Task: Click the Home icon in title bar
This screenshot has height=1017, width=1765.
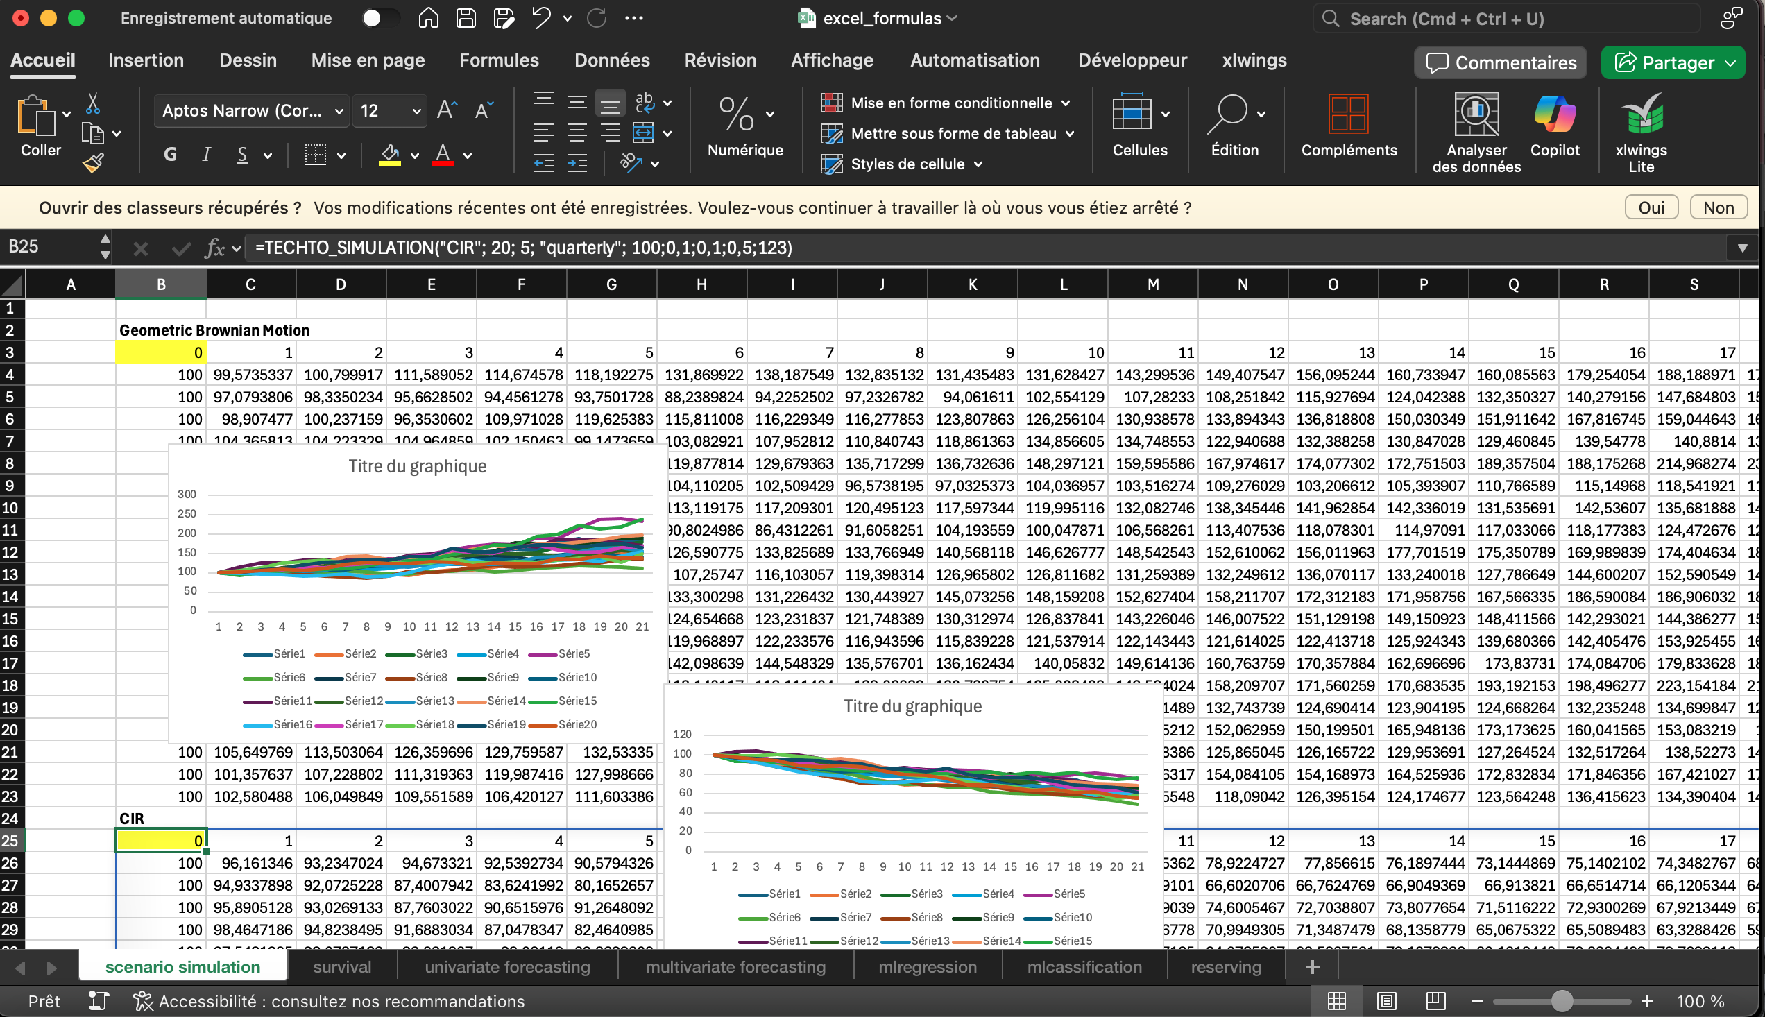Action: [428, 18]
